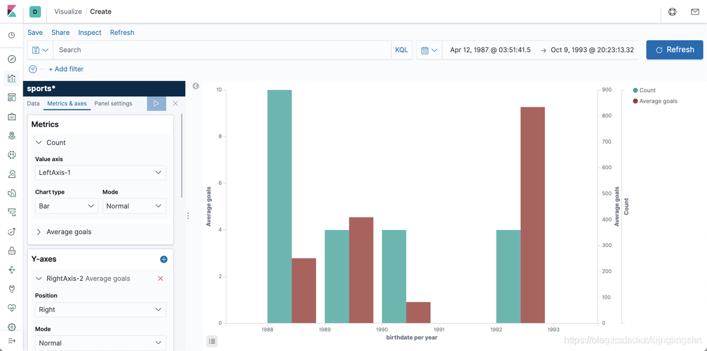Click the Refresh text link in top menu
Screen dimensions: 707x351
pyautogui.click(x=122, y=32)
